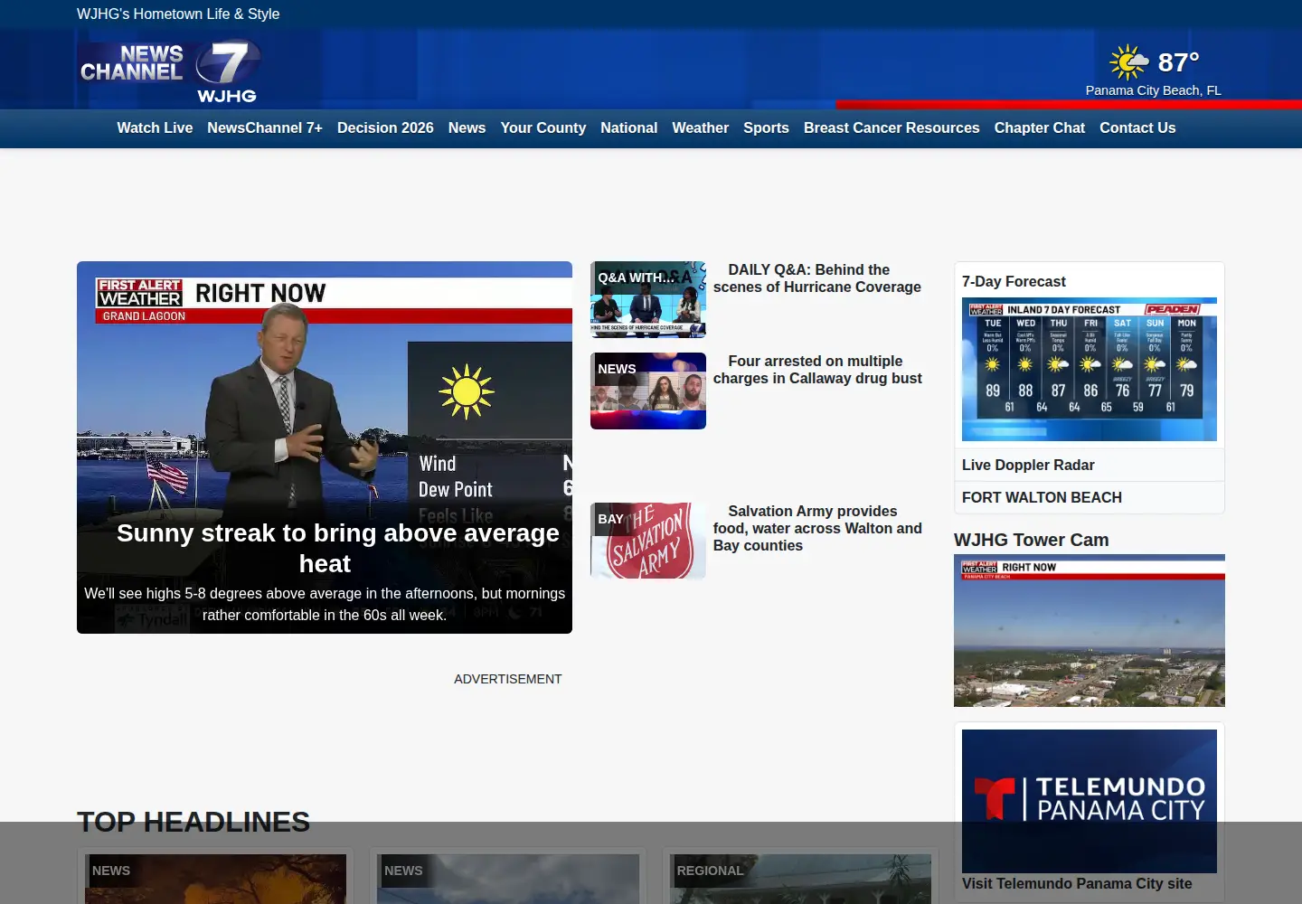Select Your County in the navigation bar

pyautogui.click(x=543, y=128)
